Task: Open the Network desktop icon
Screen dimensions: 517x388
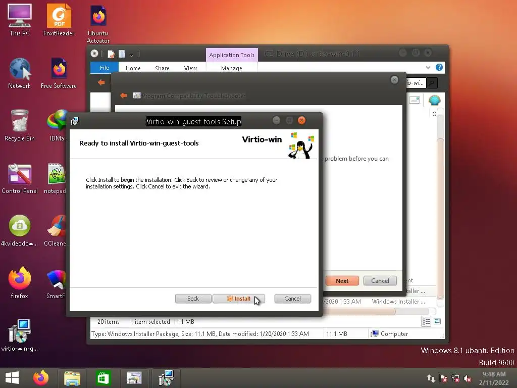Action: pos(20,73)
